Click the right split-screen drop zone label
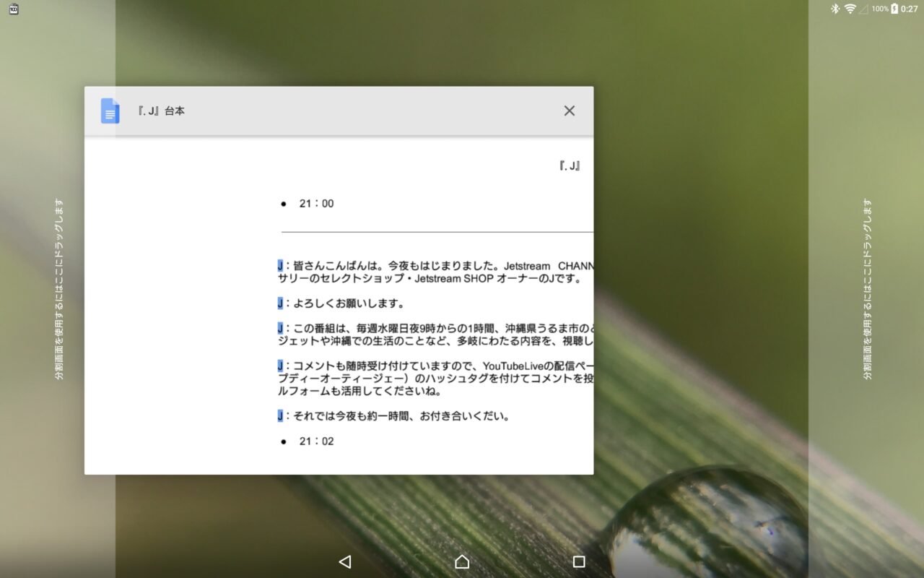 click(x=867, y=289)
